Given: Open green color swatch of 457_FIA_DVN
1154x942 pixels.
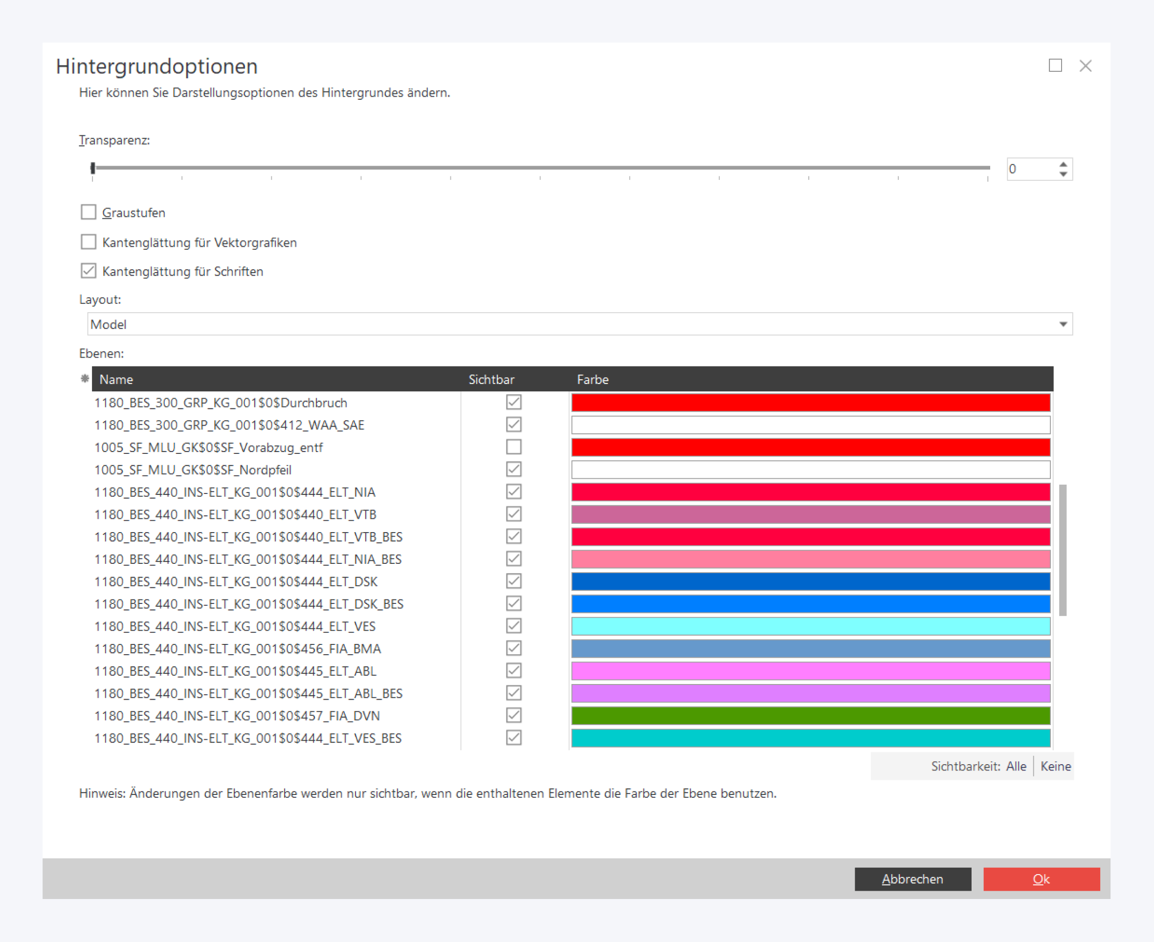Looking at the screenshot, I should (x=810, y=716).
